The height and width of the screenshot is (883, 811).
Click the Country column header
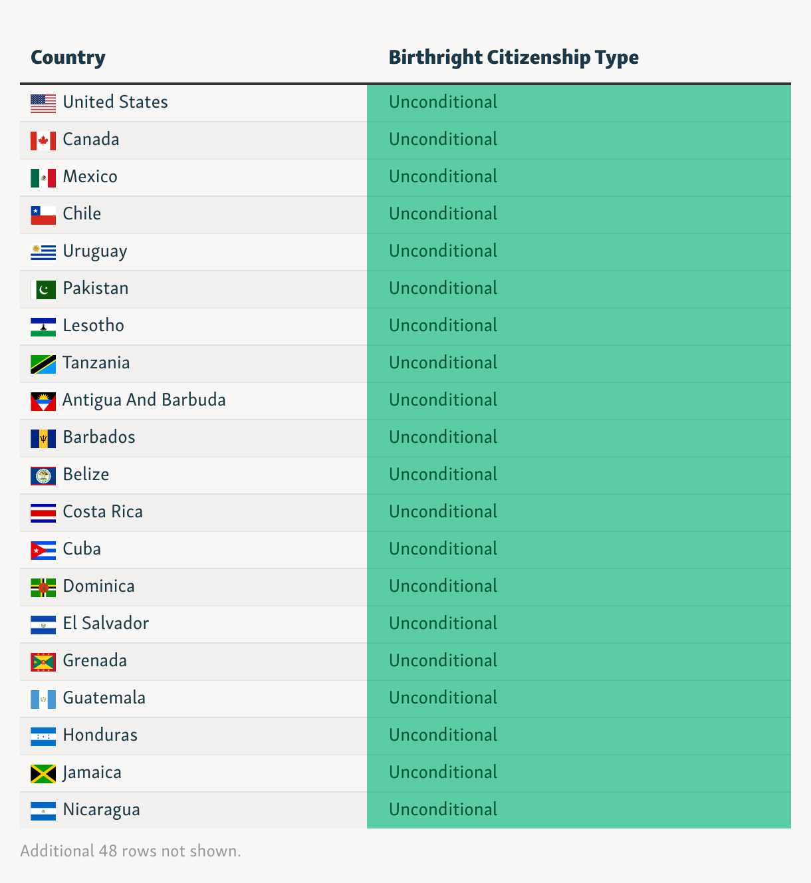click(68, 57)
